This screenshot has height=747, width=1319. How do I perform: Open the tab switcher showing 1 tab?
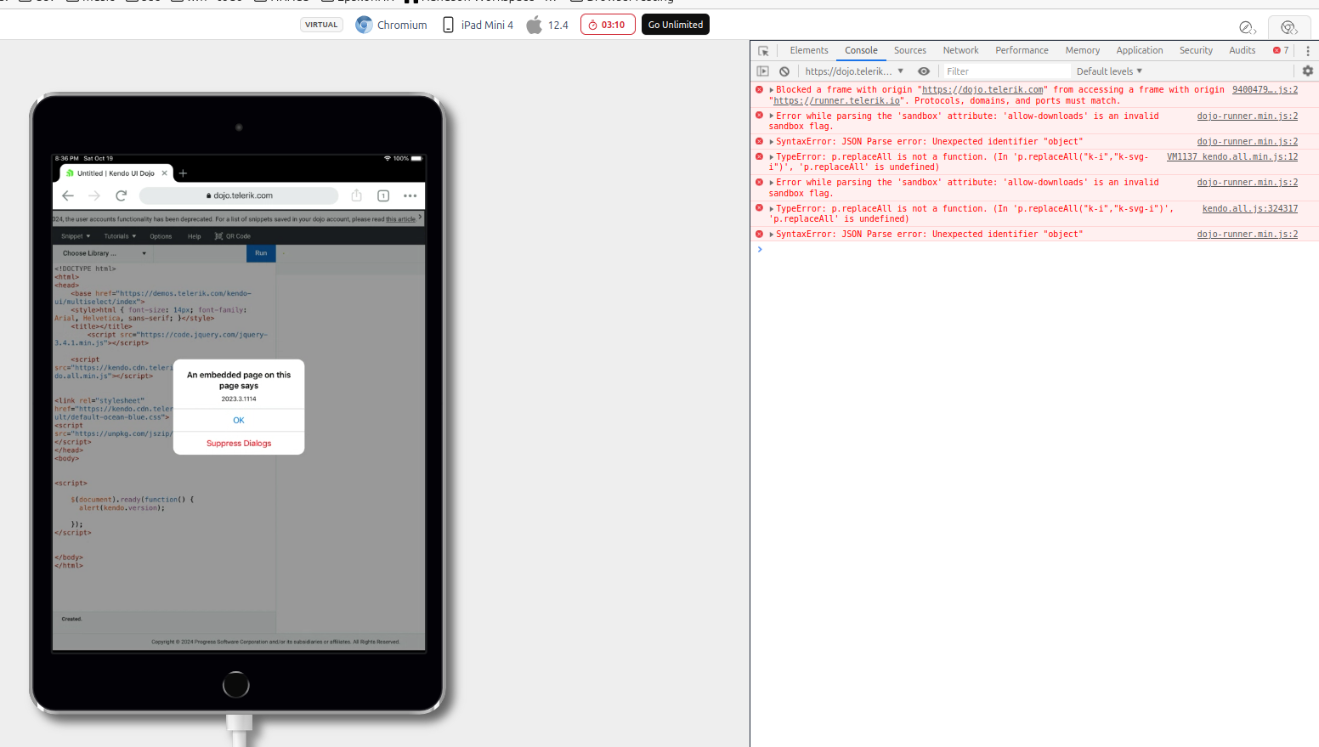coord(383,195)
